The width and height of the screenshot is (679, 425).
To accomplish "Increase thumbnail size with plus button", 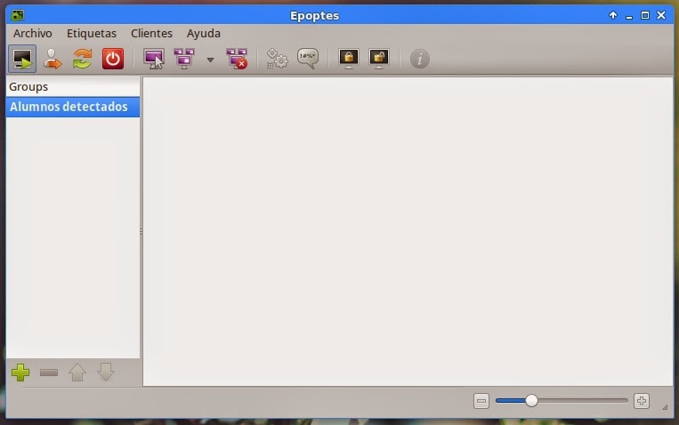I will (642, 401).
